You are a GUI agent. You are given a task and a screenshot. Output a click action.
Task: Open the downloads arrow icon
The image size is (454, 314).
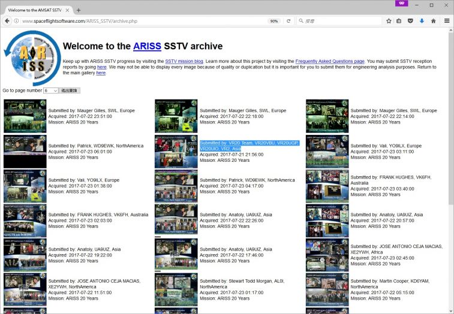pos(422,21)
